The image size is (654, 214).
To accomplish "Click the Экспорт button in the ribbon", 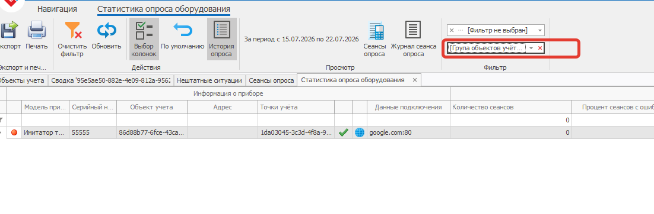I will click(9, 35).
